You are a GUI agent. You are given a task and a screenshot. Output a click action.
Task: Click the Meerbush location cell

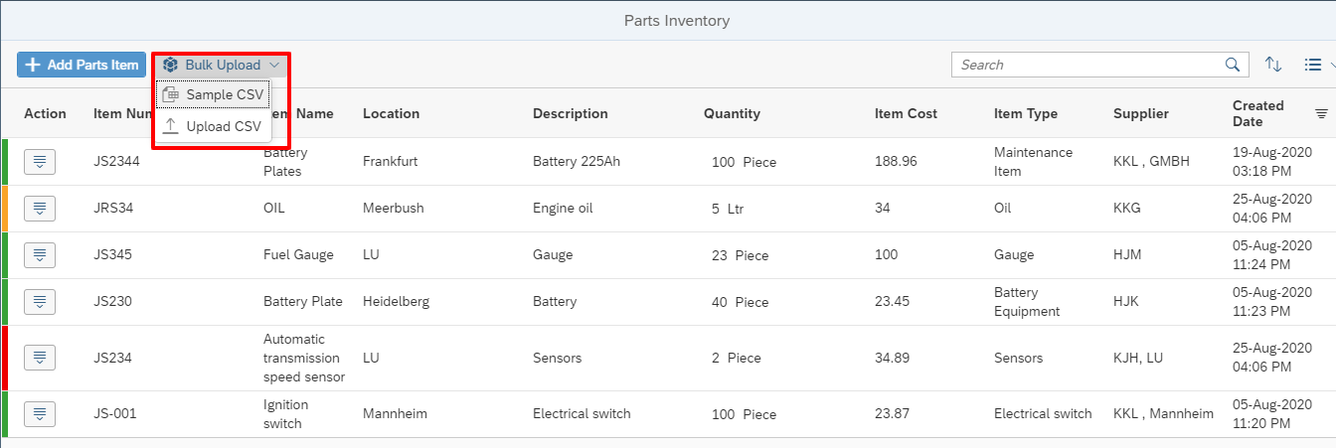pos(394,209)
